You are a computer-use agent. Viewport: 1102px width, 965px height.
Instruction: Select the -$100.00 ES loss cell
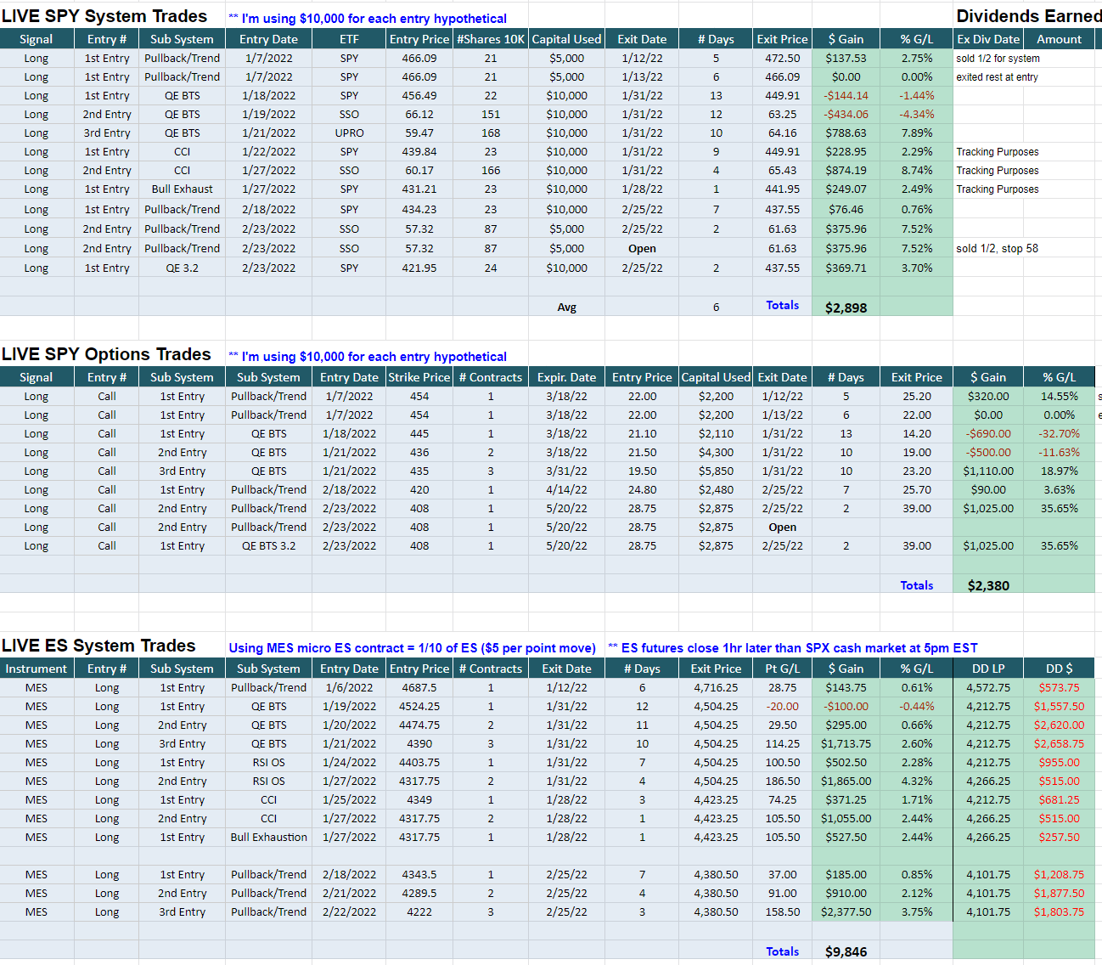pos(846,707)
